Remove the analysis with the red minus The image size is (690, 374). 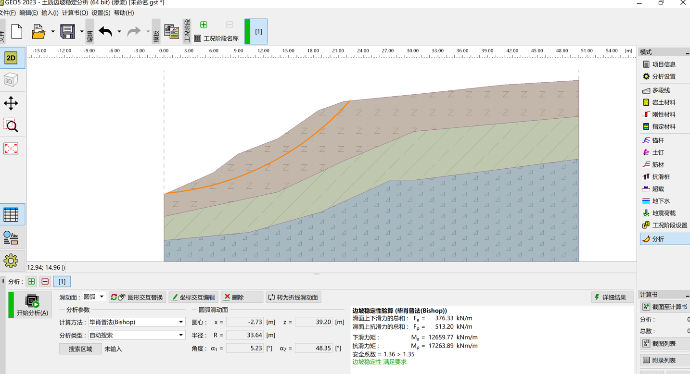[x=45, y=282]
